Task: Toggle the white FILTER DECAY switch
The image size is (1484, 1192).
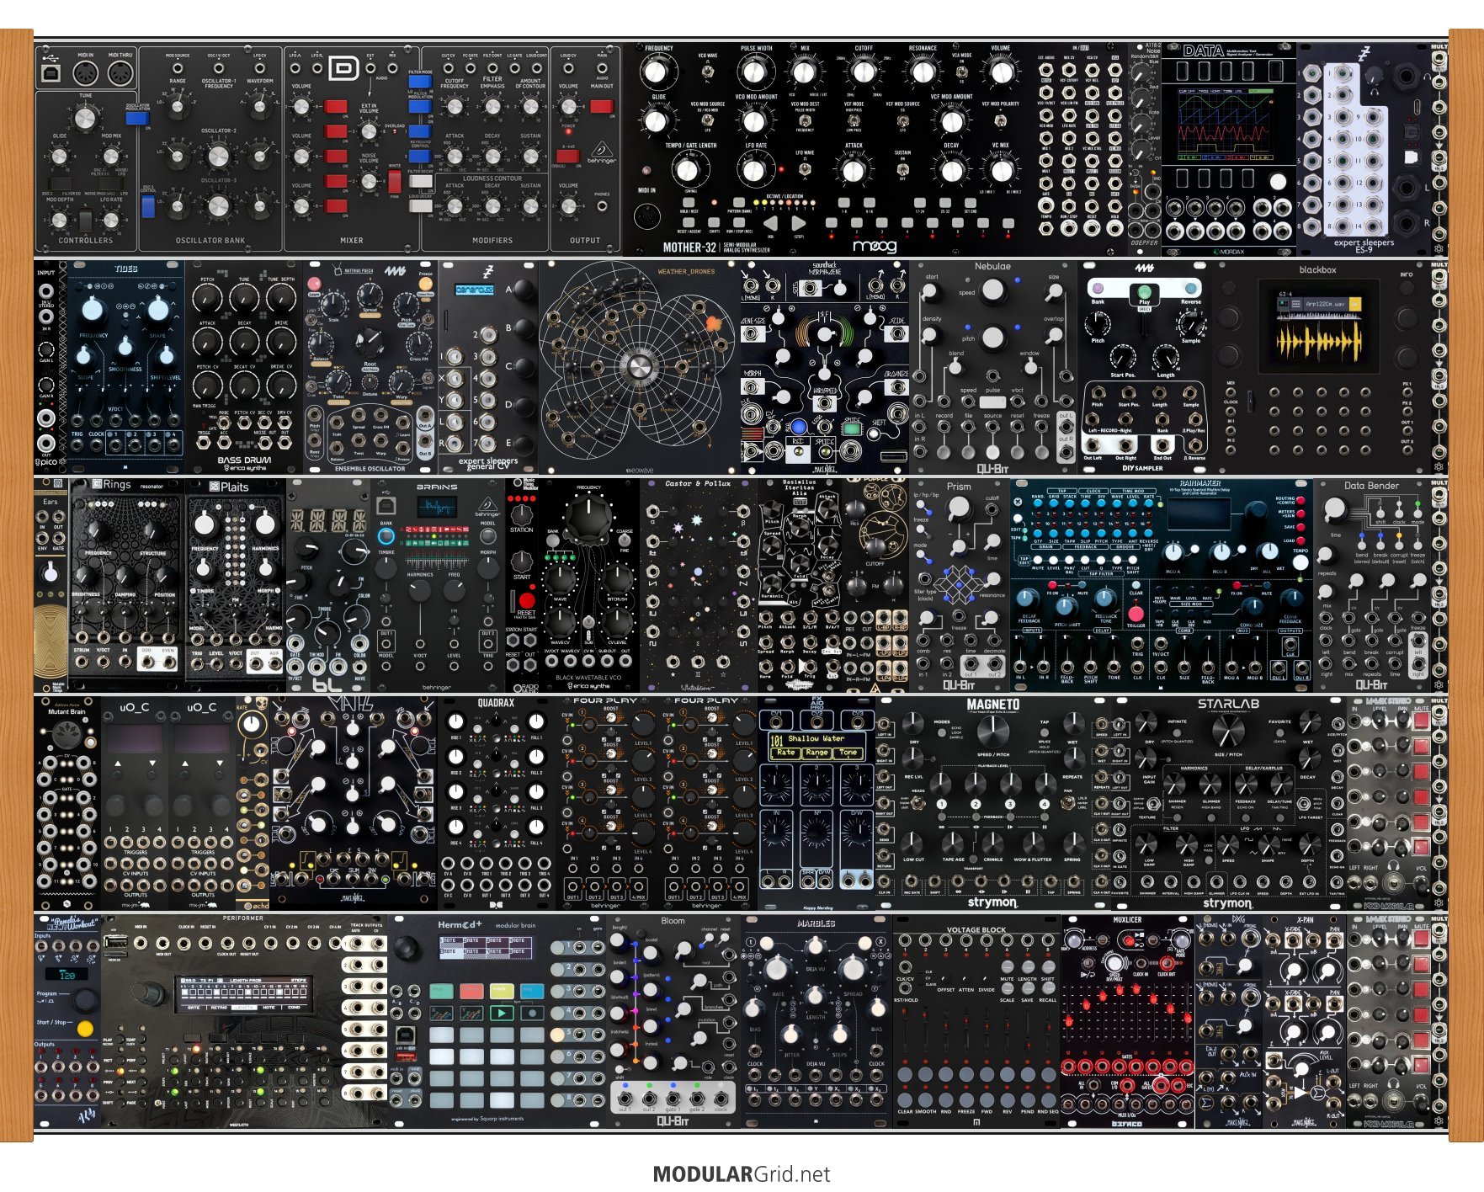Action: (x=420, y=179)
